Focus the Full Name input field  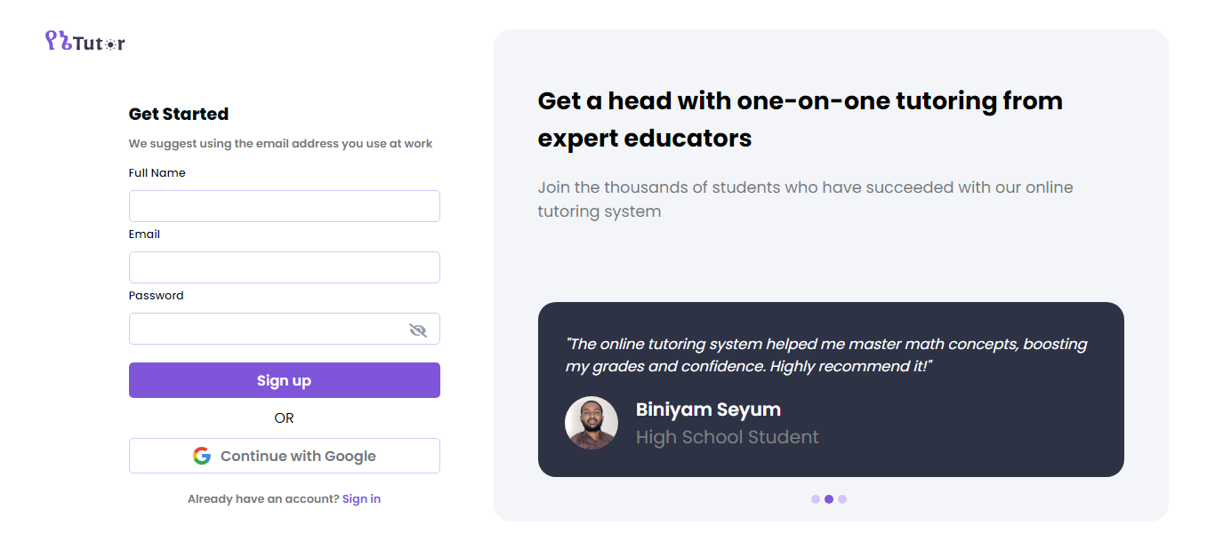pos(284,205)
